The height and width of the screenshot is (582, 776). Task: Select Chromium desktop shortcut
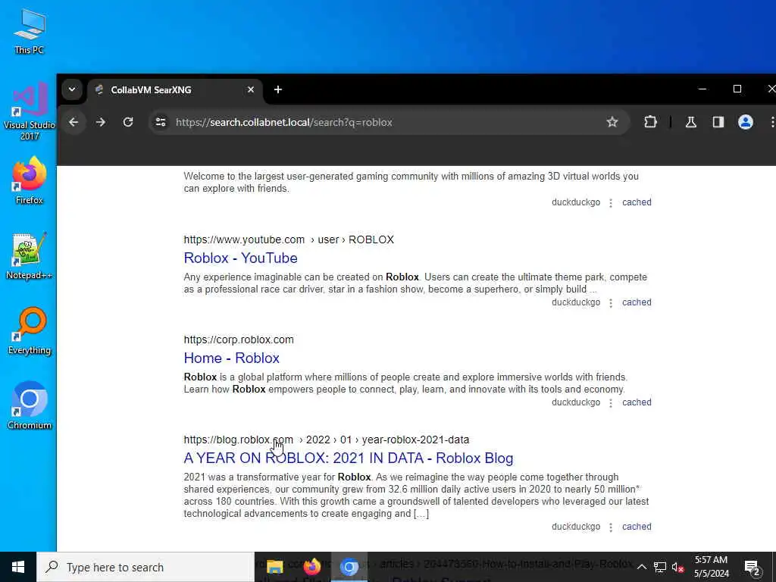30,406
